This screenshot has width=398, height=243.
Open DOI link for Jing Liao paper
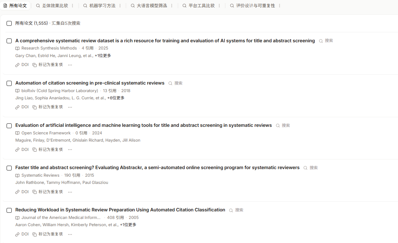pos(22,107)
